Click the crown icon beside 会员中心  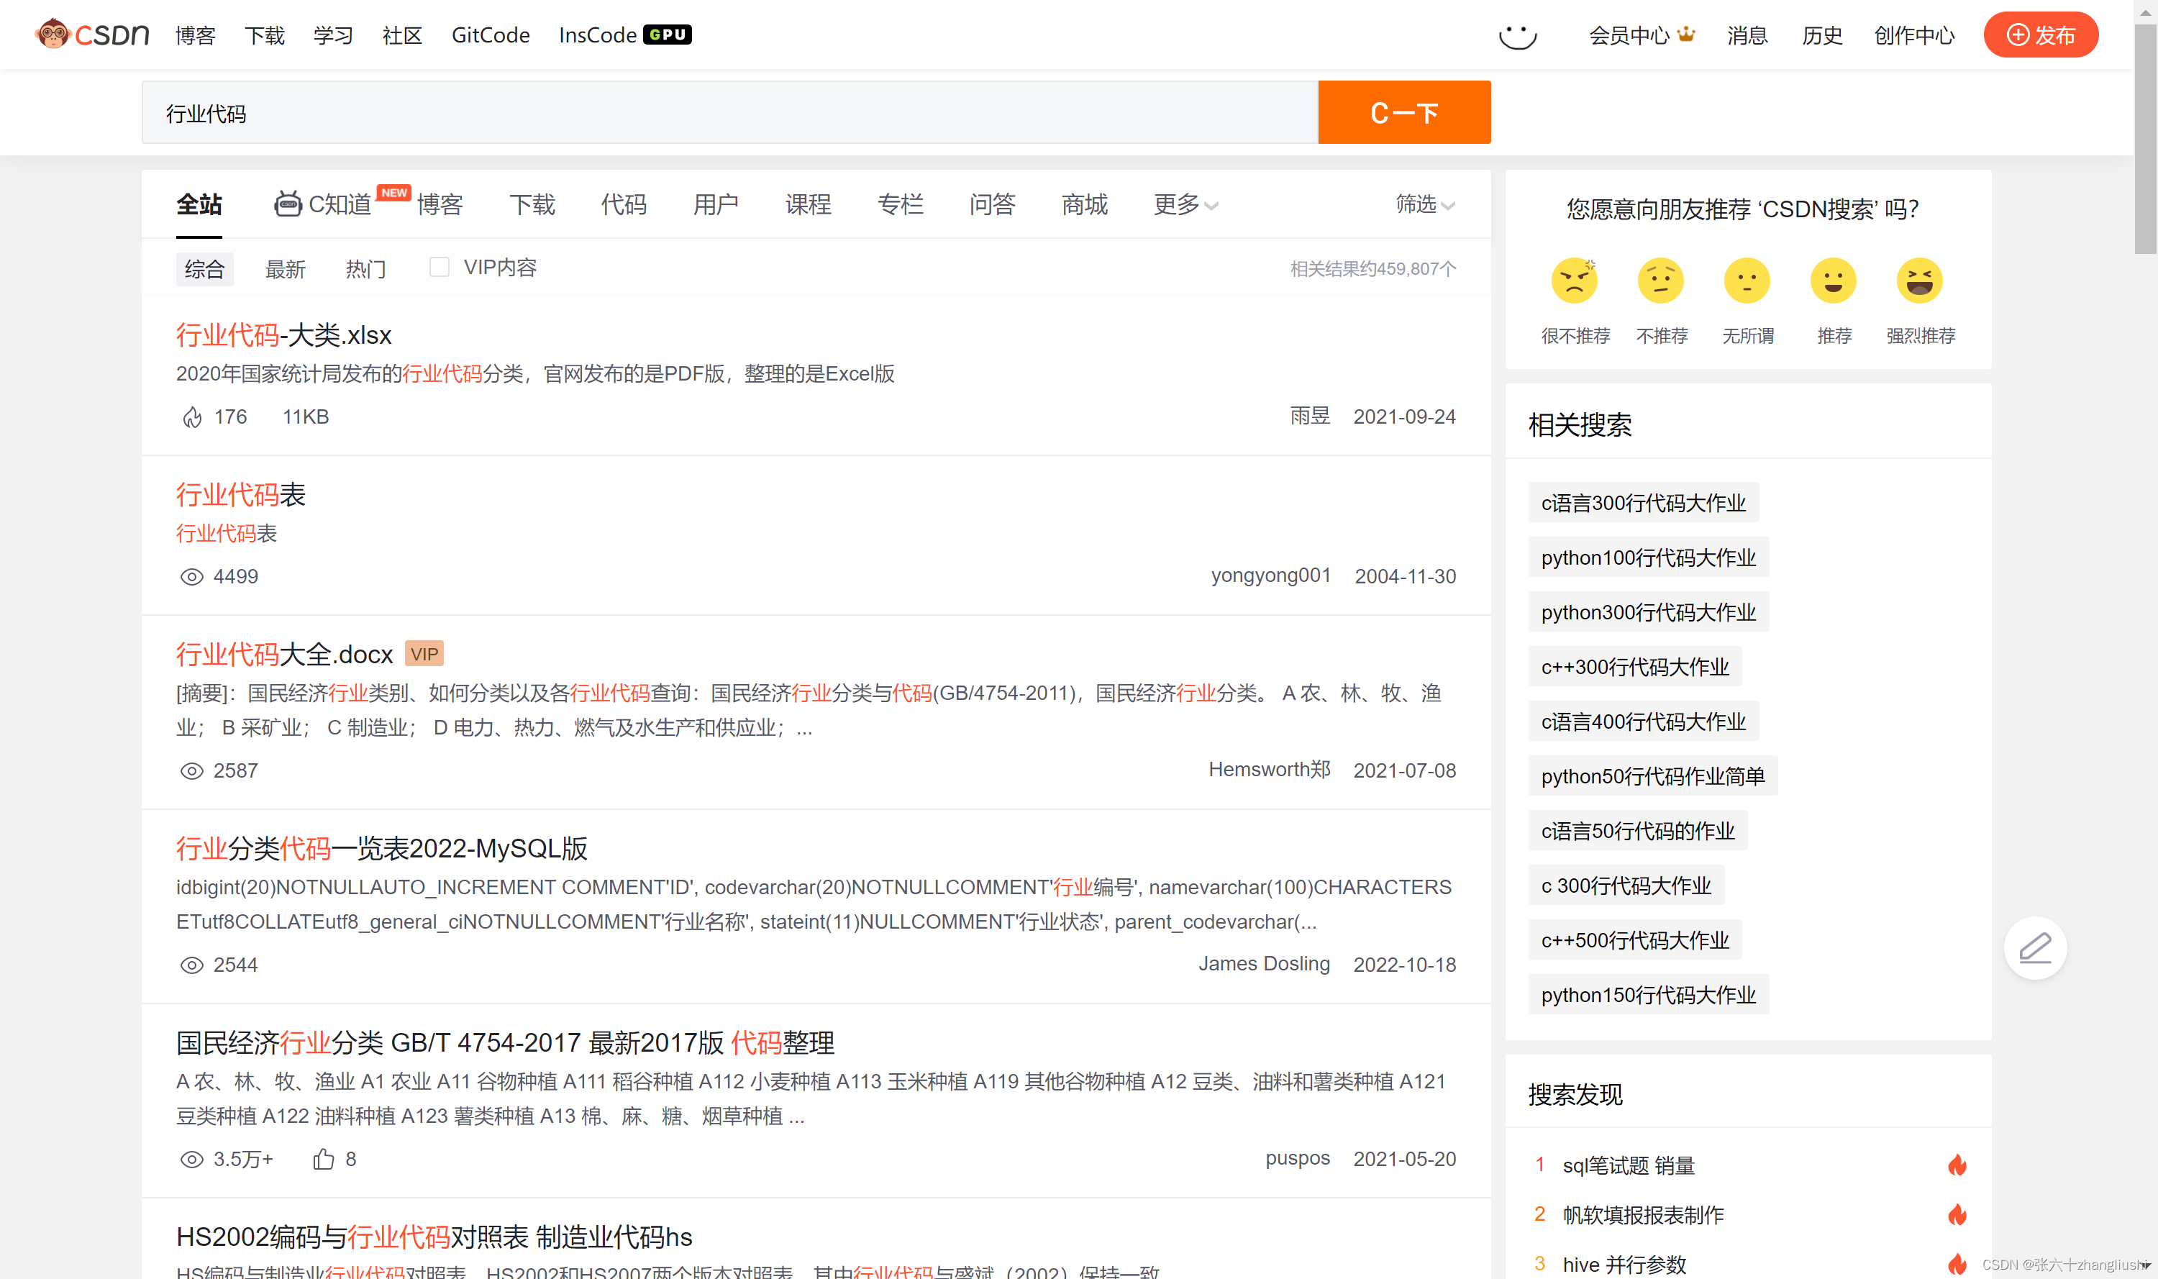point(1687,35)
